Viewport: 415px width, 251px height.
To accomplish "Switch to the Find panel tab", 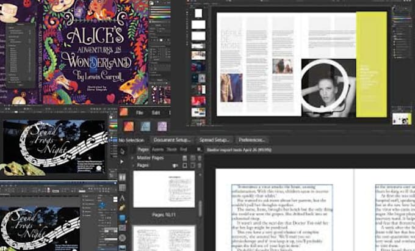I will click(x=184, y=150).
